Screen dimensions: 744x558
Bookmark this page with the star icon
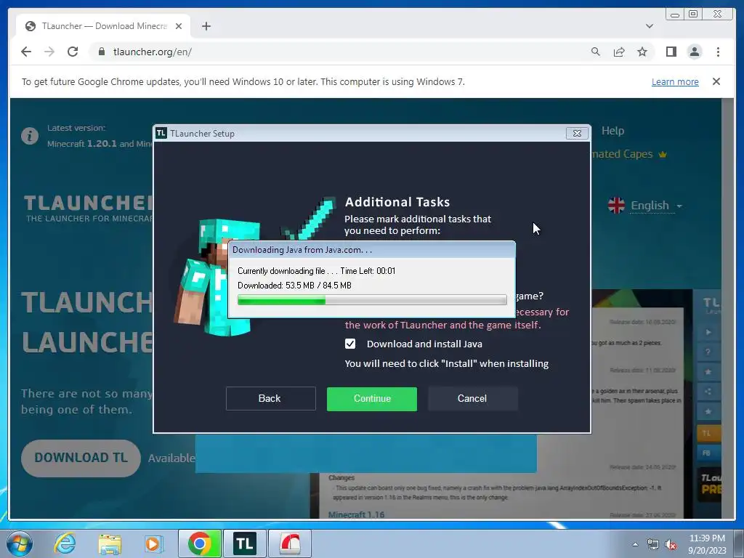click(x=642, y=52)
